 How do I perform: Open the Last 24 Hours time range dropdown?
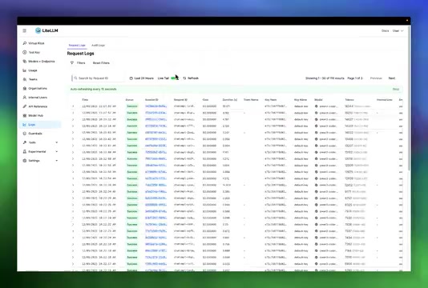pos(141,78)
